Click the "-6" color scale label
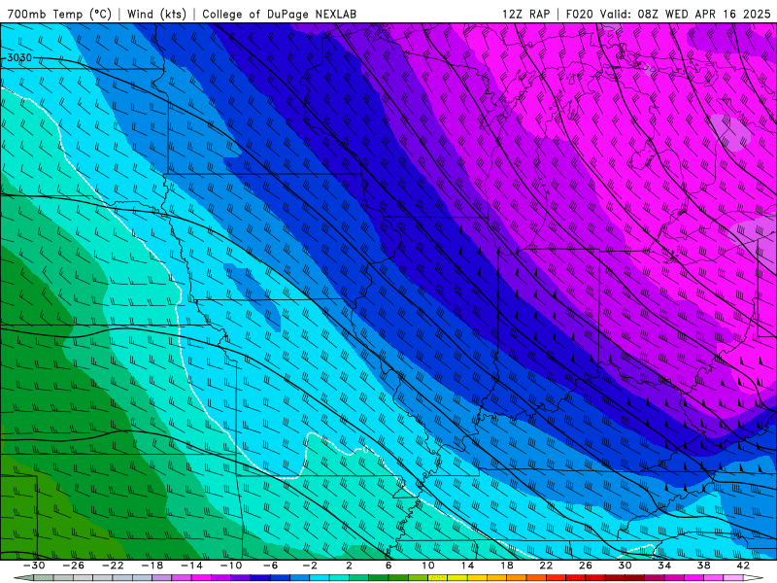 pyautogui.click(x=271, y=566)
